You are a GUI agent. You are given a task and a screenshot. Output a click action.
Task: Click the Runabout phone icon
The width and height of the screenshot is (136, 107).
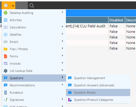[x=6, y=93]
